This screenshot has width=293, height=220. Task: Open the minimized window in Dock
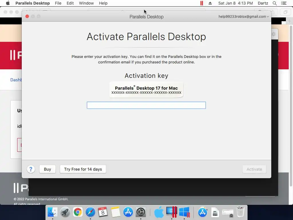[227, 213]
